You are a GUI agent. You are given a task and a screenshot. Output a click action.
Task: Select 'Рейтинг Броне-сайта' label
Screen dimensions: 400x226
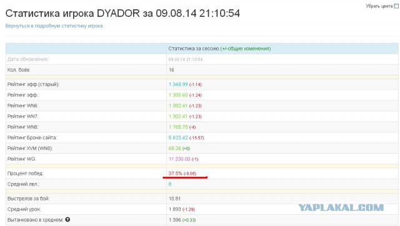32,138
